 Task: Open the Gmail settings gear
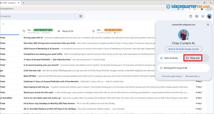point(197,16)
